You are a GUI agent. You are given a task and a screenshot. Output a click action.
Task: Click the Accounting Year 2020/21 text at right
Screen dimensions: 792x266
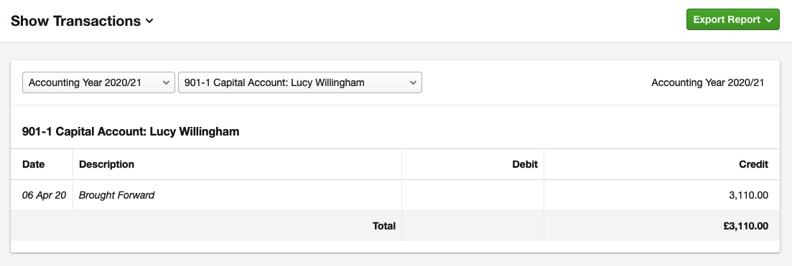coord(708,82)
